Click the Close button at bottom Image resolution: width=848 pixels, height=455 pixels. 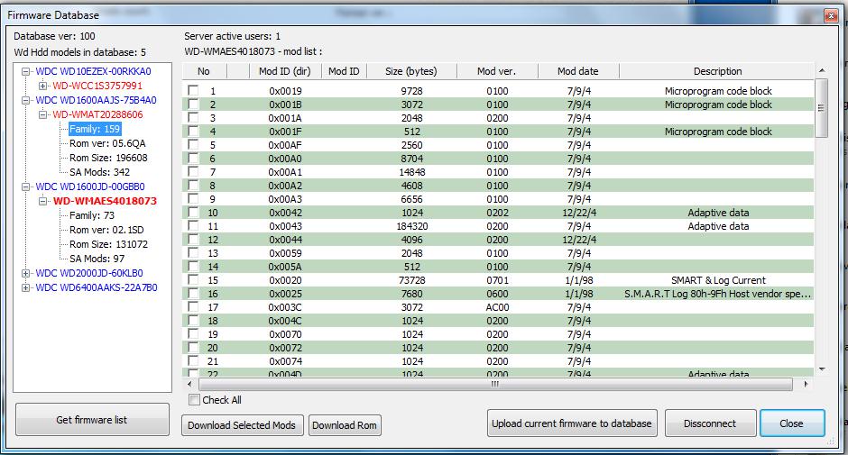pos(792,423)
